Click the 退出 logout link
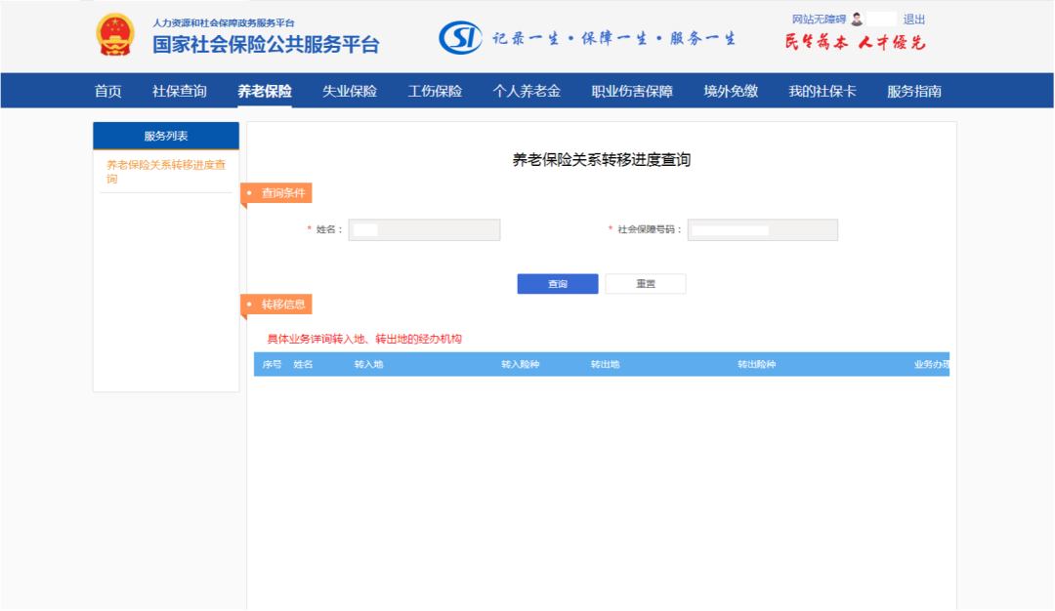Screen dimensions: 1055x611 pyautogui.click(x=916, y=18)
